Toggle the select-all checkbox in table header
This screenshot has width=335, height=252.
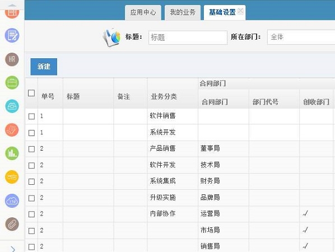coord(31,93)
